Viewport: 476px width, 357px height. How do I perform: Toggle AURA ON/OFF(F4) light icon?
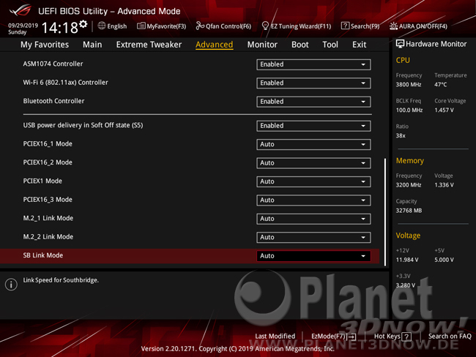click(393, 26)
